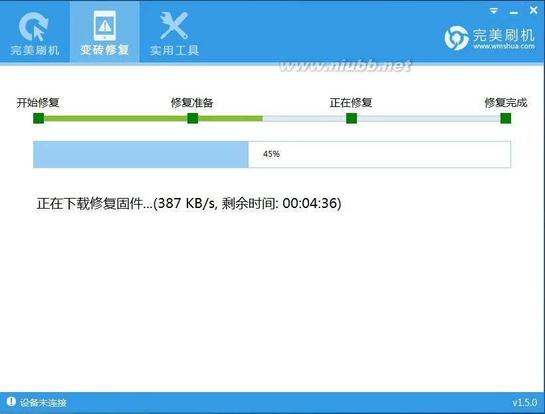545x414 pixels.
Task: Click the green marker at 开始修复 stage
Action: click(x=38, y=118)
